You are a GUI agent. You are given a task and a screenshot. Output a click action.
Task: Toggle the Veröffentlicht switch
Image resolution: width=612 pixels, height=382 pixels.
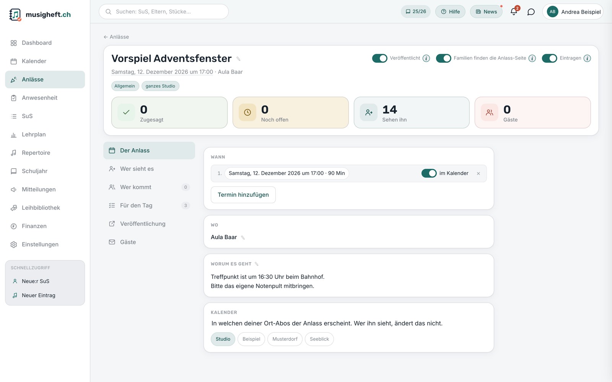[x=380, y=58]
